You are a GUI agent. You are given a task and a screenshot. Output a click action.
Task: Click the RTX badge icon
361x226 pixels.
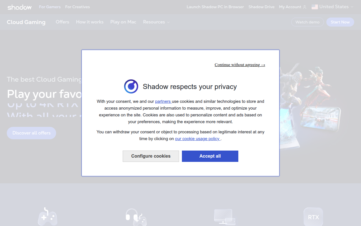[313, 217]
